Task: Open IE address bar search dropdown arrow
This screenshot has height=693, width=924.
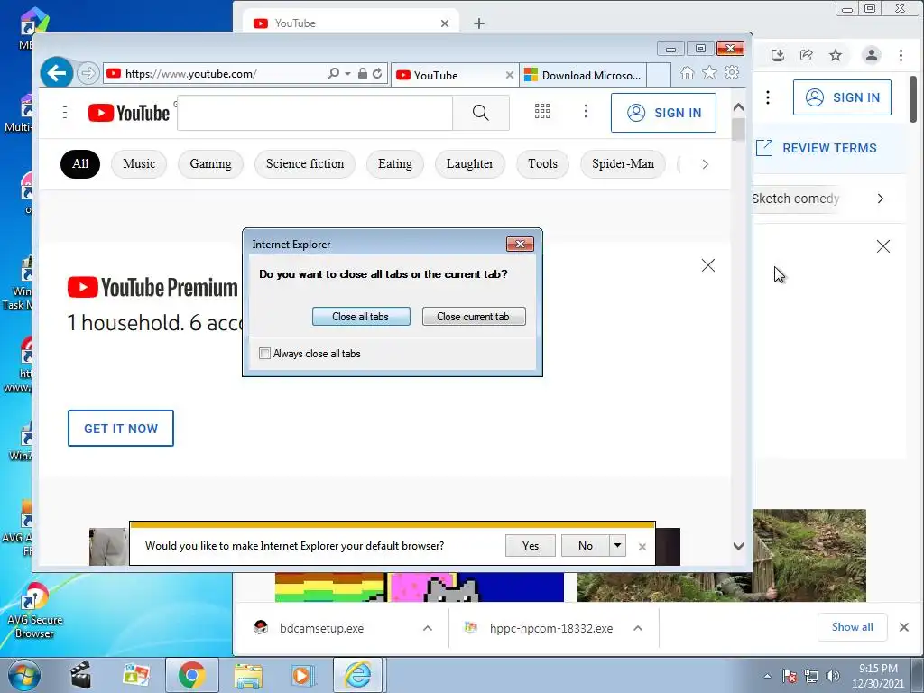Action: (347, 74)
